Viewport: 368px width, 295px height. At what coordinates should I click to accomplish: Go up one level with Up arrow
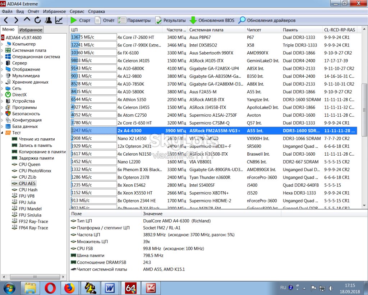27,20
